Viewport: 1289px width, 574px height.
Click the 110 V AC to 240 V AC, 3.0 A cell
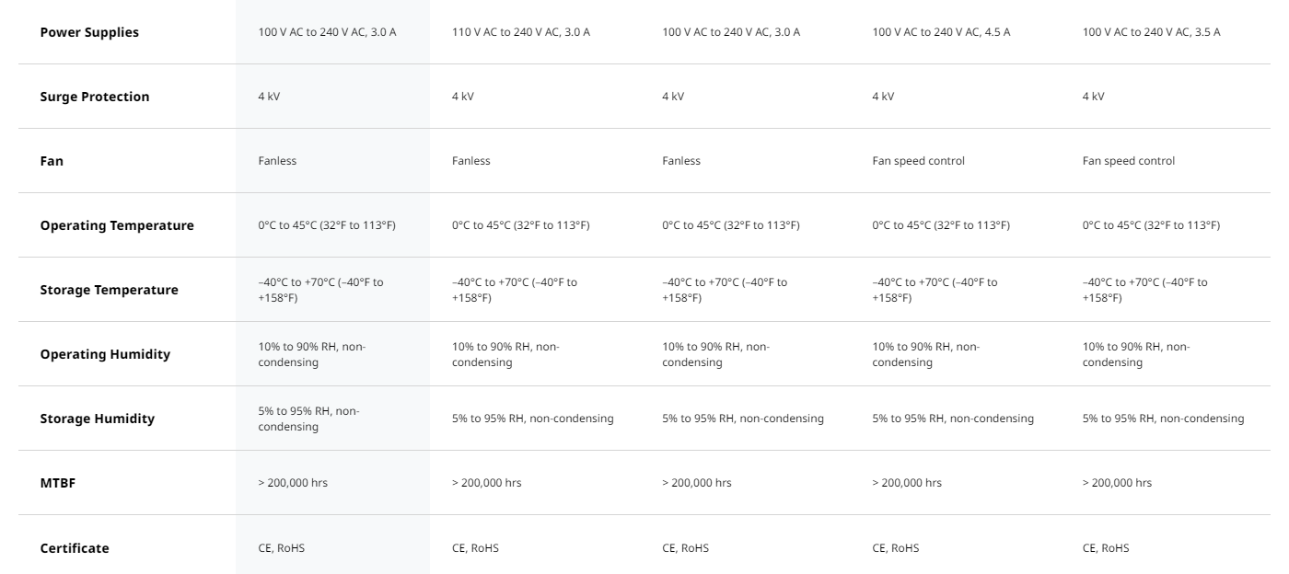click(521, 32)
